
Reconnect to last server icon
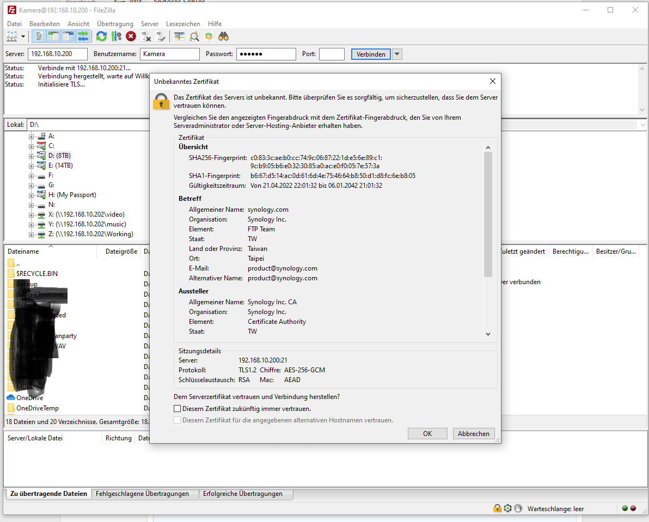(160, 36)
